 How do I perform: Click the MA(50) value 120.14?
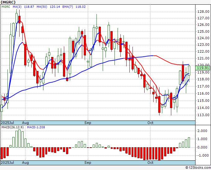pyautogui.click(x=55, y=7)
